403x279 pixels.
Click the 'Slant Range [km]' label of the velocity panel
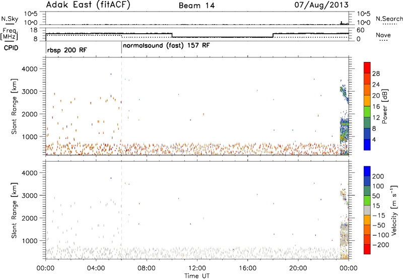click(x=14, y=211)
